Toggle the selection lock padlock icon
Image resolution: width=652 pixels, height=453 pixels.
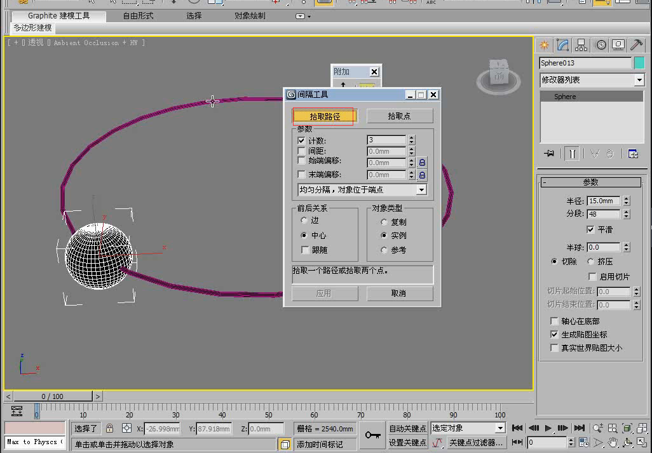click(x=110, y=428)
